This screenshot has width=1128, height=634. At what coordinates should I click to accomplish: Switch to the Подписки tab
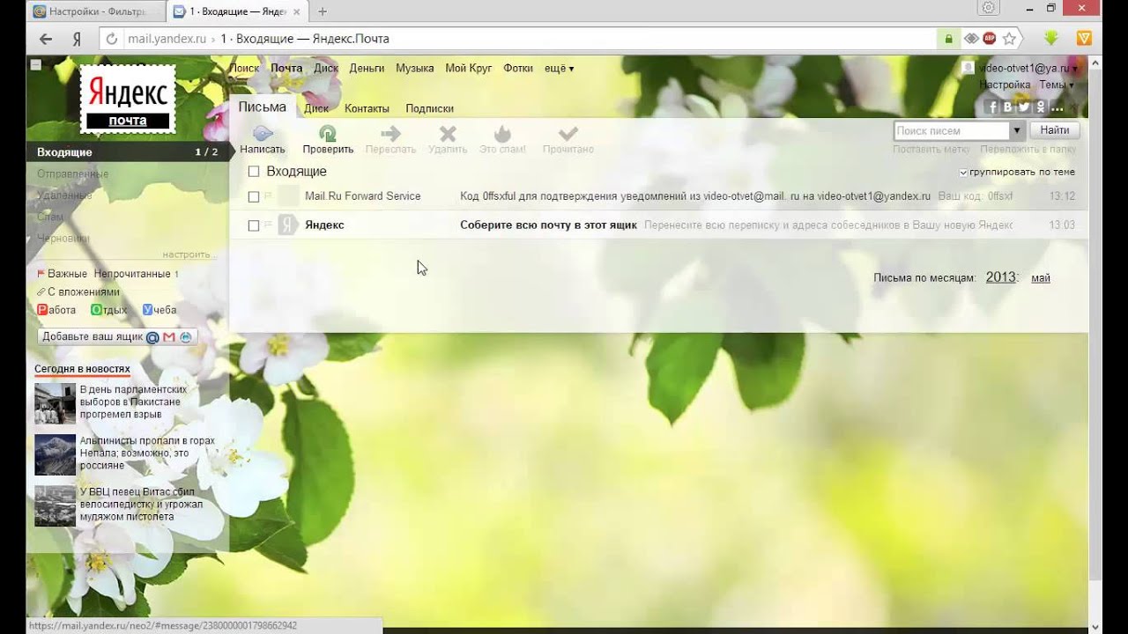pyautogui.click(x=429, y=108)
